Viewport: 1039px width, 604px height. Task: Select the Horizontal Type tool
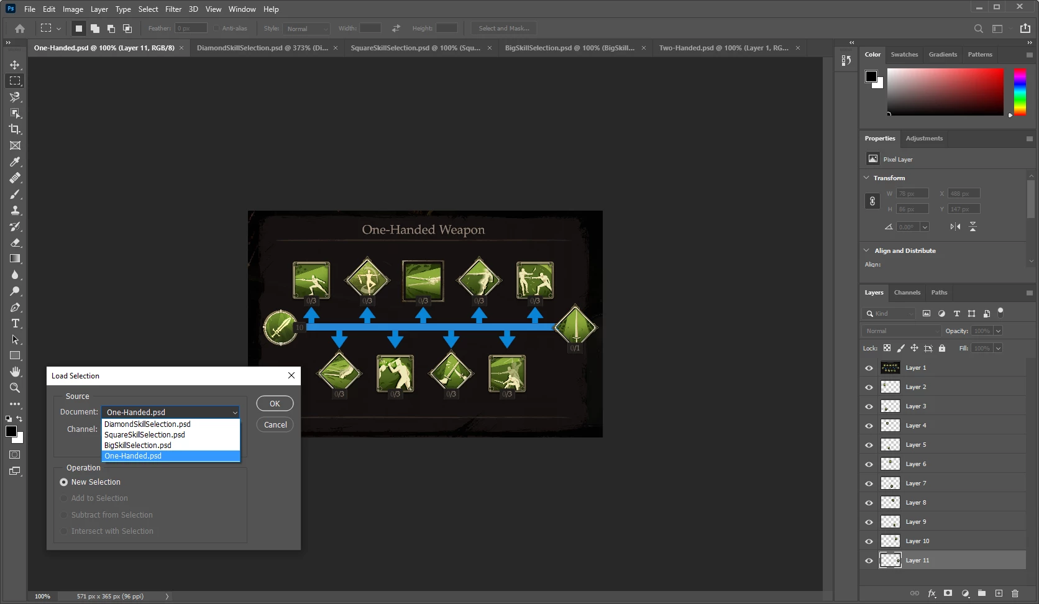15,323
